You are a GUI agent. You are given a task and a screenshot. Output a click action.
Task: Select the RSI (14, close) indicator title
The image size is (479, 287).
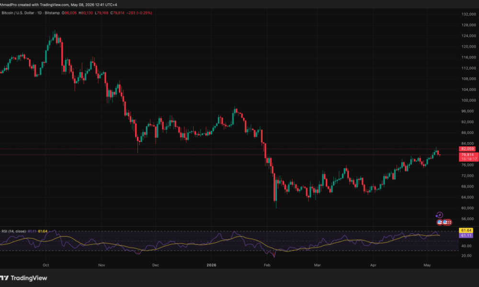click(14, 231)
